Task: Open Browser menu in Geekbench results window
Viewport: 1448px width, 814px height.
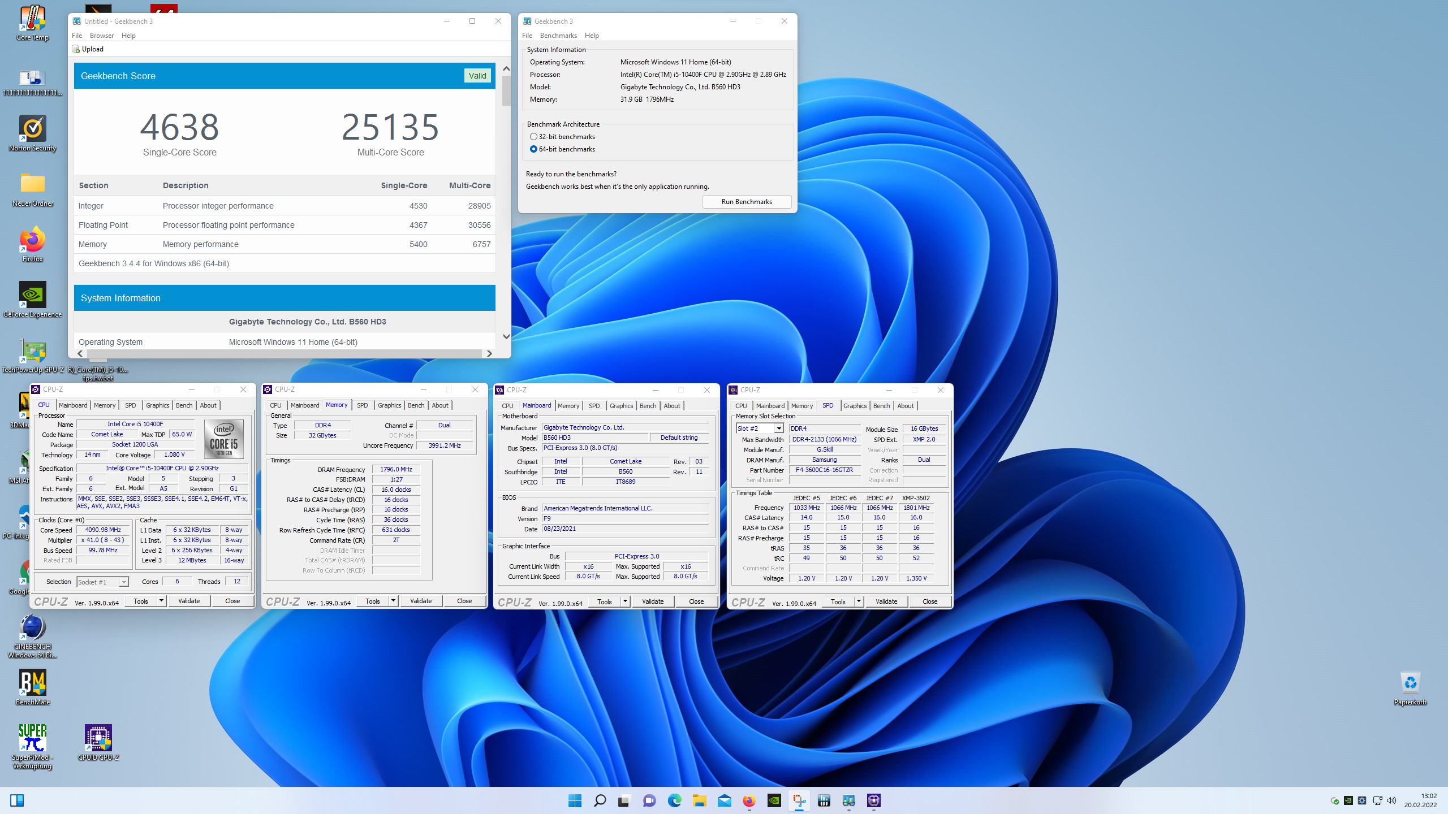Action: click(x=102, y=35)
